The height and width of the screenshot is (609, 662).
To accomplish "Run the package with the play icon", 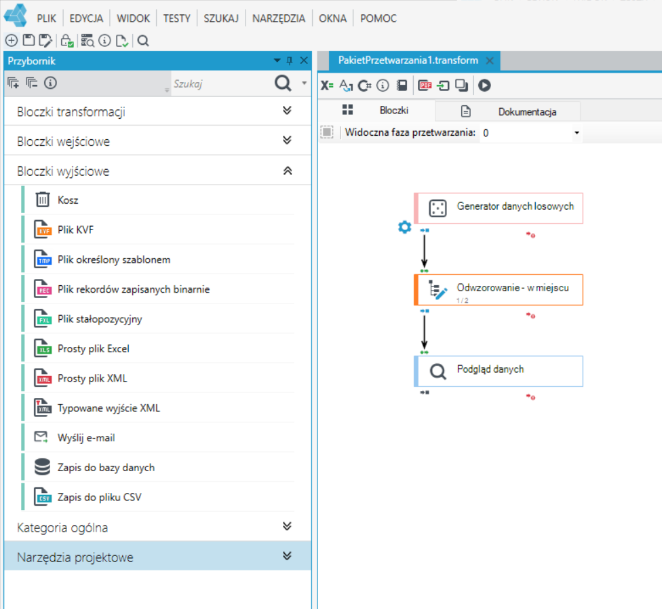I will pyautogui.click(x=484, y=86).
